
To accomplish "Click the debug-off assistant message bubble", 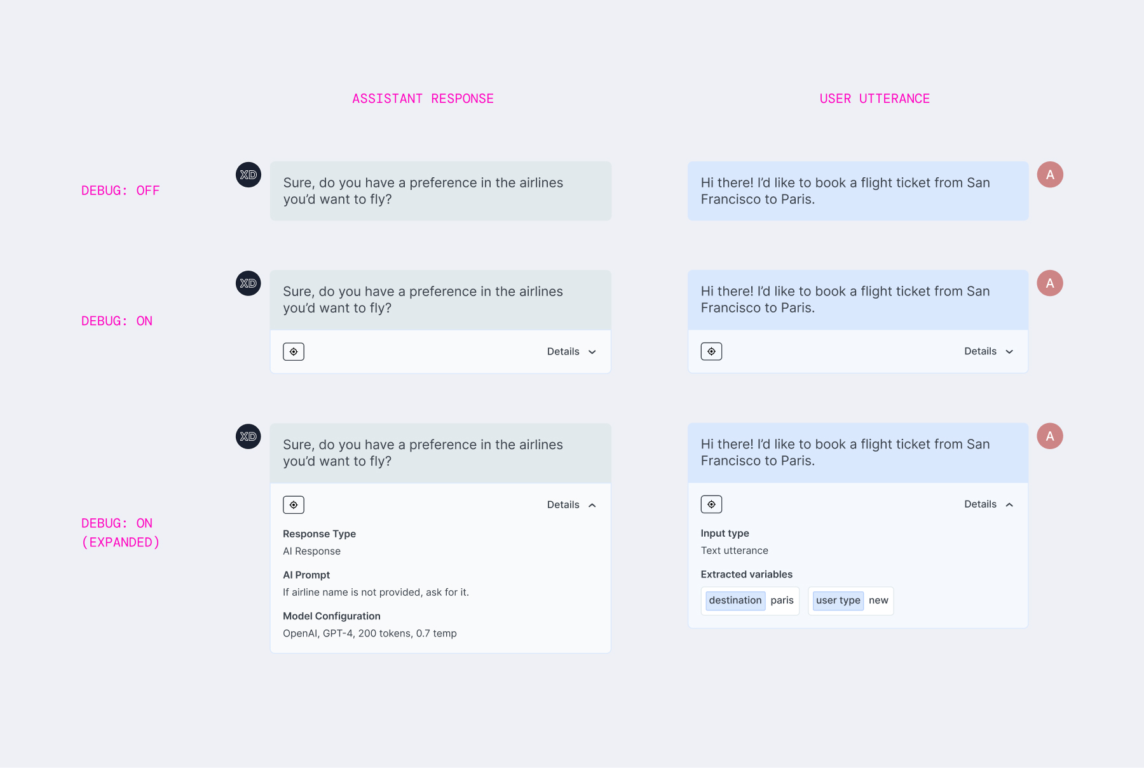I will pyautogui.click(x=440, y=191).
